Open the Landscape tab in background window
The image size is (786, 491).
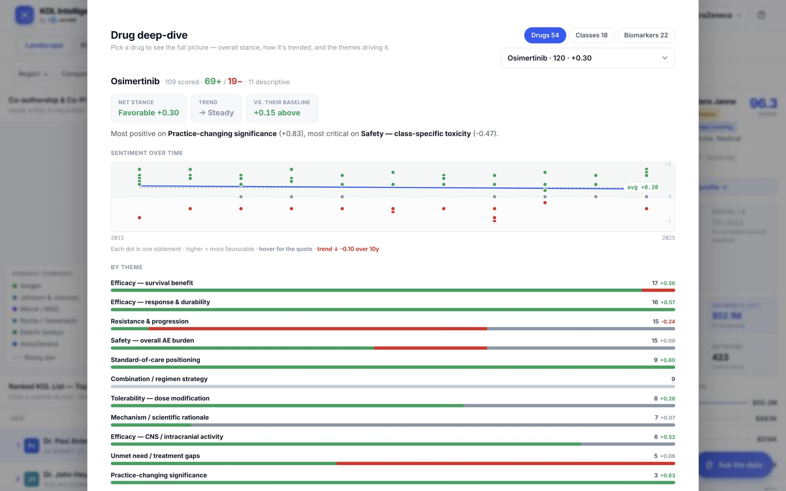tap(44, 45)
